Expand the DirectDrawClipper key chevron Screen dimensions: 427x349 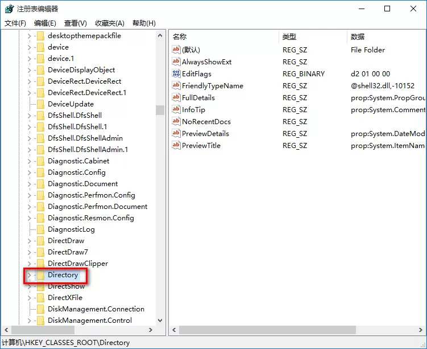[x=30, y=264]
